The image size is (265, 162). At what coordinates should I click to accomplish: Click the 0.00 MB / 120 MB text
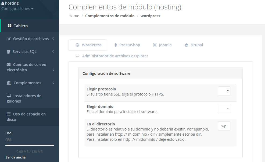click(x=30, y=152)
